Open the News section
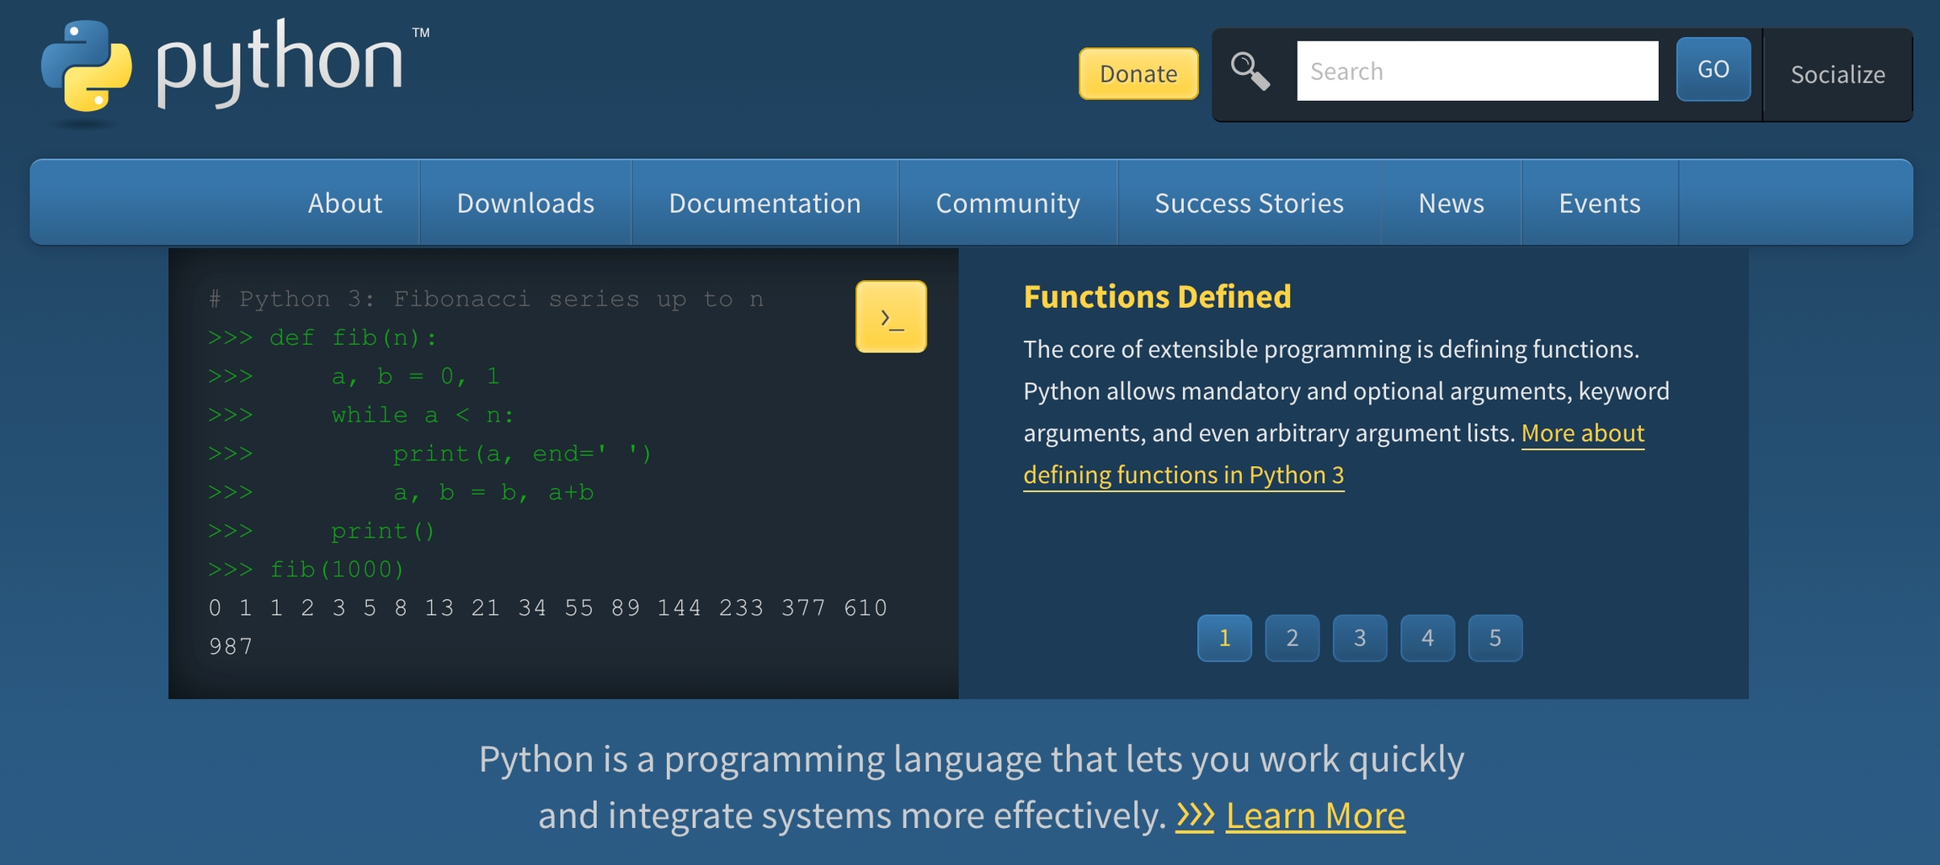Screen dimensions: 1940x865 click(1451, 203)
